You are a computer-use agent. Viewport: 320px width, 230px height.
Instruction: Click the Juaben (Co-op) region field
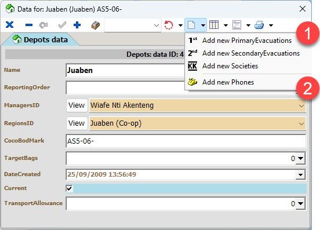click(x=198, y=123)
